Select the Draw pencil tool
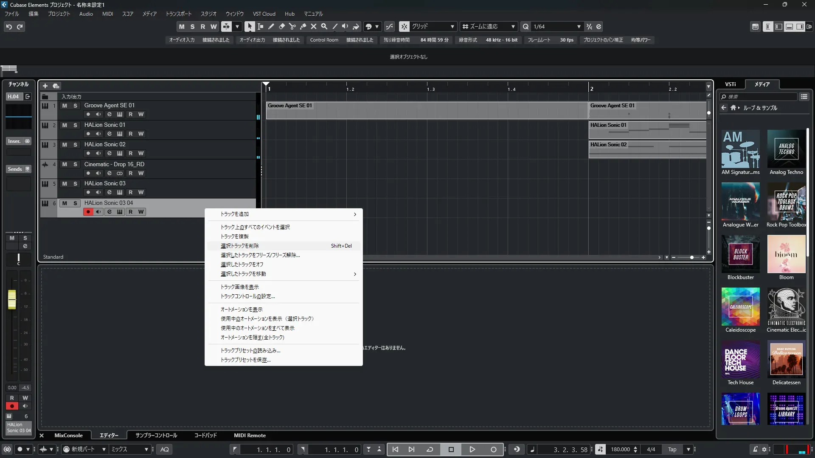The width and height of the screenshot is (815, 458). (x=271, y=26)
